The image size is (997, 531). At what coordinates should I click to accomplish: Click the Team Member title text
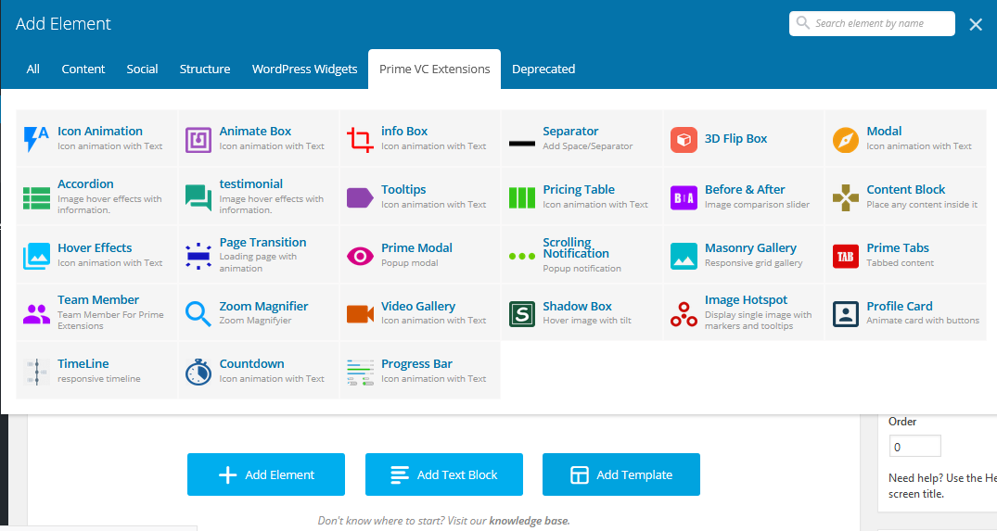point(98,300)
